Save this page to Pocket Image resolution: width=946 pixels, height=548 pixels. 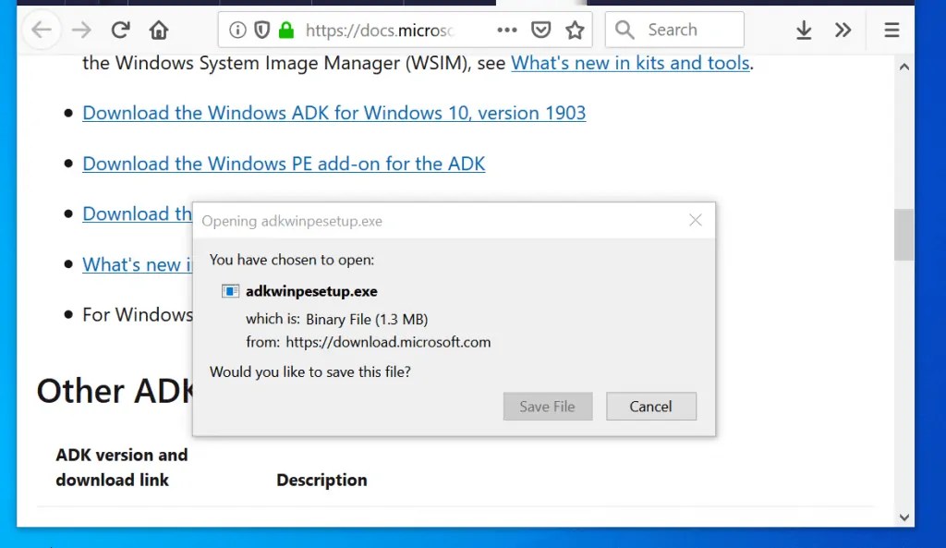540,29
